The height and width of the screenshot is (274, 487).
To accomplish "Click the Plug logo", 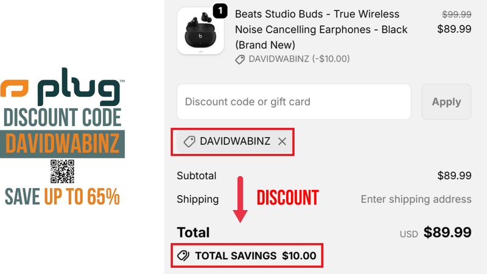I will [62, 89].
